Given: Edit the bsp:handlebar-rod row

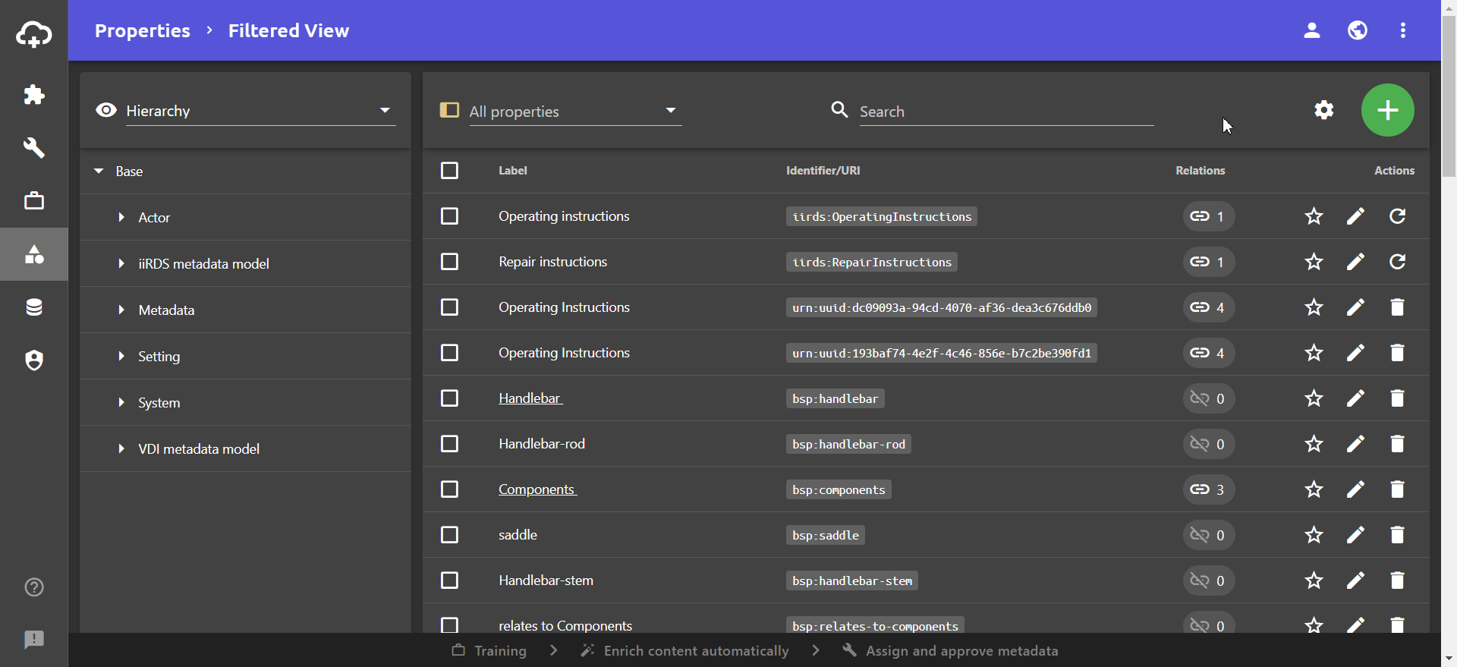Looking at the screenshot, I should [x=1355, y=444].
